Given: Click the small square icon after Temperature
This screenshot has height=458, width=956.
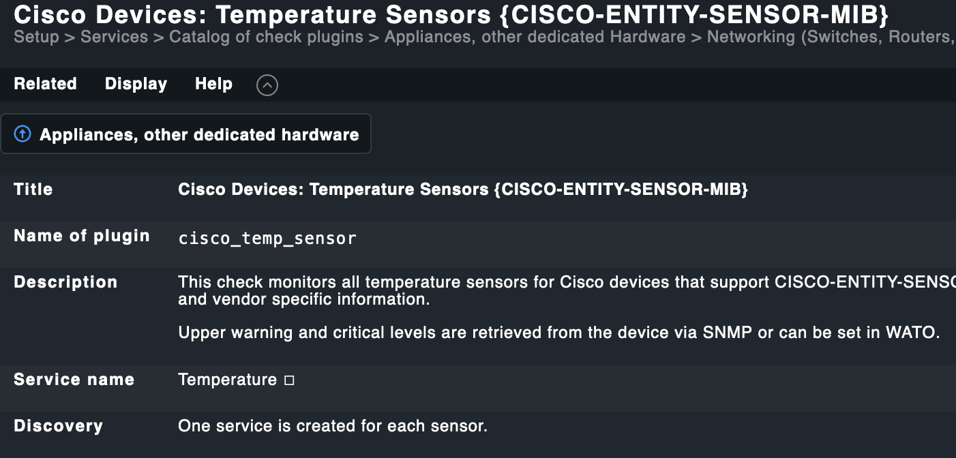Looking at the screenshot, I should click(289, 380).
